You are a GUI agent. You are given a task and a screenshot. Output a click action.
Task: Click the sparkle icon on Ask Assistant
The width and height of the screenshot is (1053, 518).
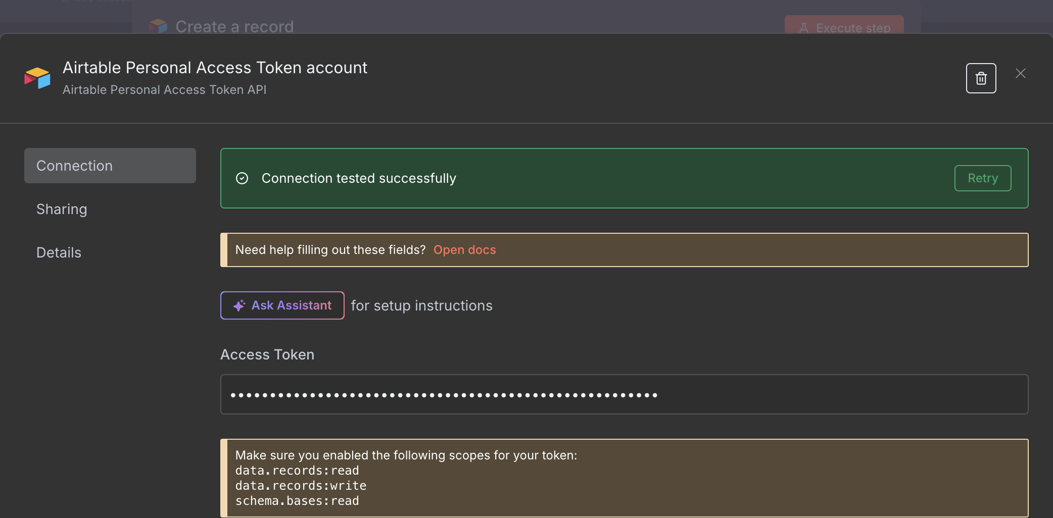pyautogui.click(x=239, y=305)
